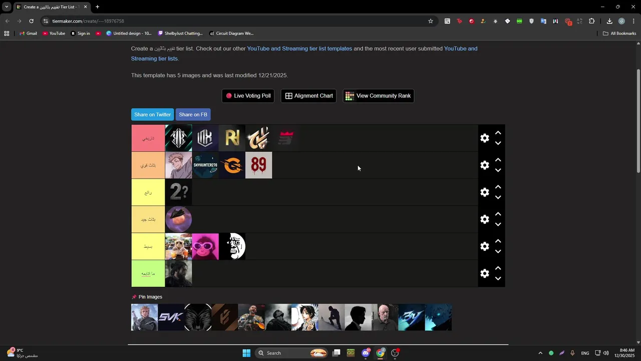
Task: Select the 'Create a ... Tier List' browser tab
Action: tap(52, 7)
